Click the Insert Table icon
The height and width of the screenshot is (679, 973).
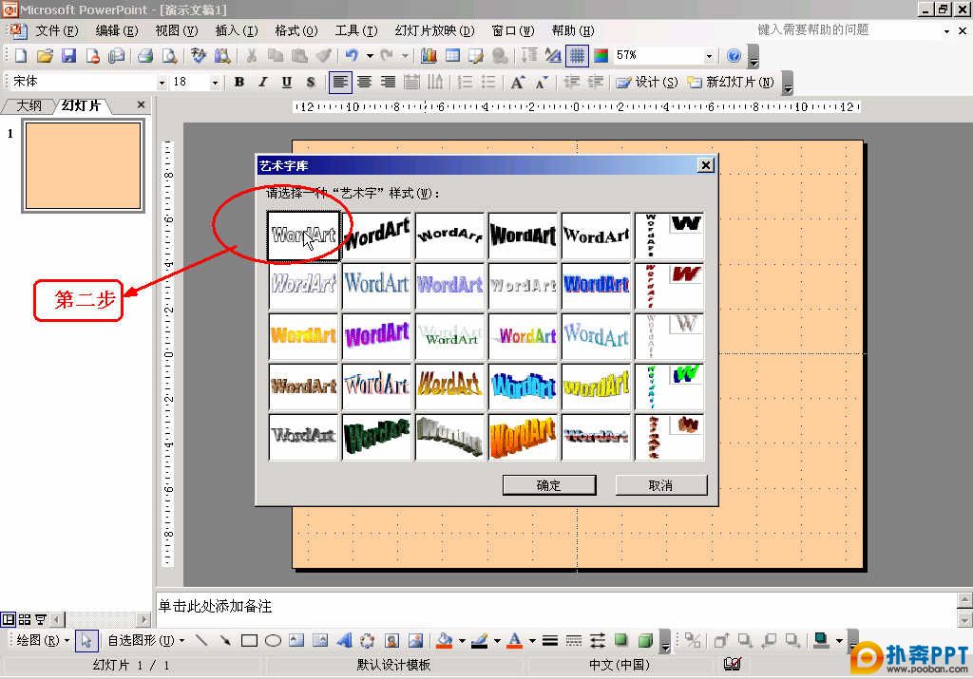click(x=452, y=56)
